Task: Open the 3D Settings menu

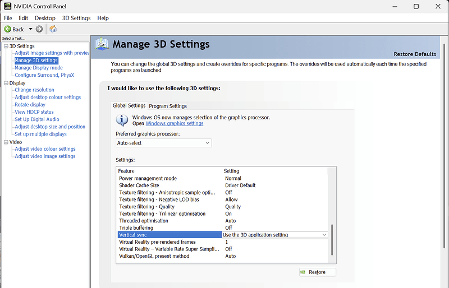Action: pyautogui.click(x=76, y=18)
